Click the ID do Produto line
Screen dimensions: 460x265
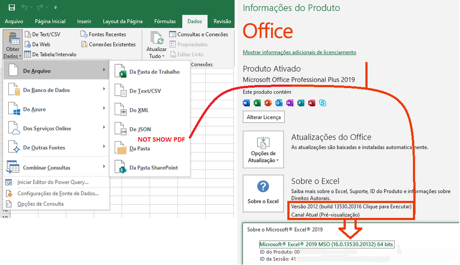pos(279,252)
